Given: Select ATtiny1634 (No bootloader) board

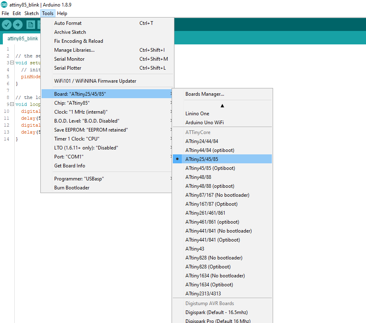Looking at the screenshot, I should [222, 276].
